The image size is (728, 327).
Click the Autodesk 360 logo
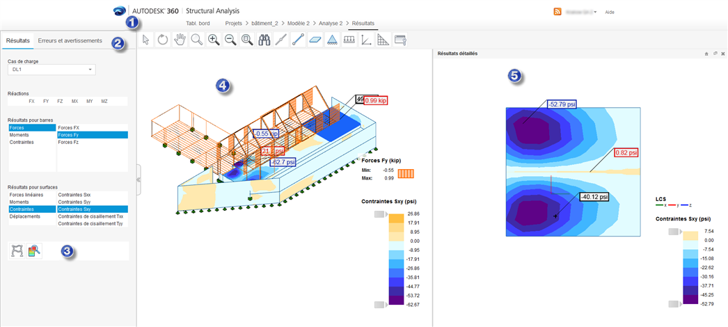tap(119, 10)
